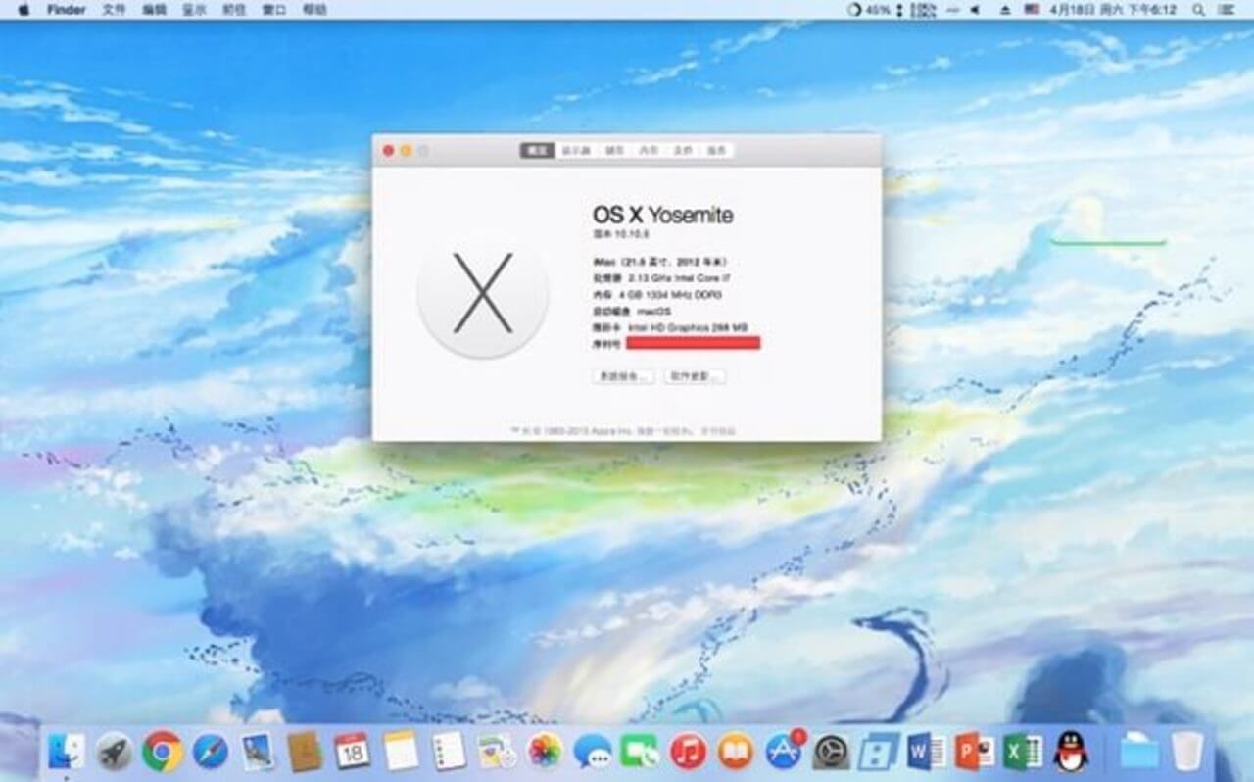The width and height of the screenshot is (1254, 782).
Task: Open Maps icon in the Dock
Action: (497, 752)
